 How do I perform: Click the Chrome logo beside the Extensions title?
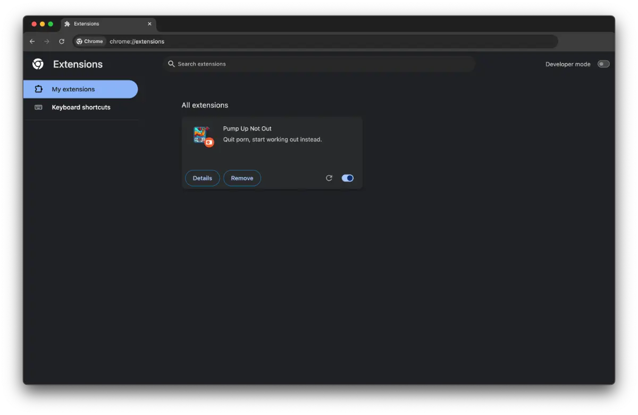click(38, 64)
